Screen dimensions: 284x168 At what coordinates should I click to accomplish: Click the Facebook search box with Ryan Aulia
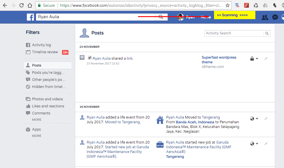point(95,17)
